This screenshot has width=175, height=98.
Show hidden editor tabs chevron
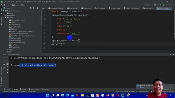[174, 8]
